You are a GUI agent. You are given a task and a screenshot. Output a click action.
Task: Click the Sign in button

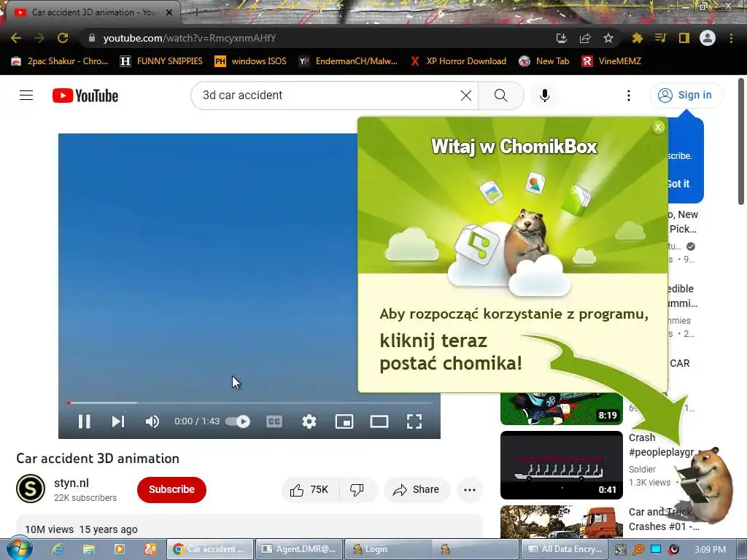click(685, 96)
